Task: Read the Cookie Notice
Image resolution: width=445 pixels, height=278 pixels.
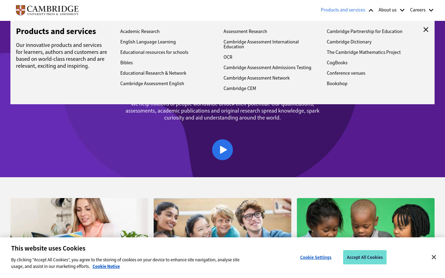Action: (106, 266)
